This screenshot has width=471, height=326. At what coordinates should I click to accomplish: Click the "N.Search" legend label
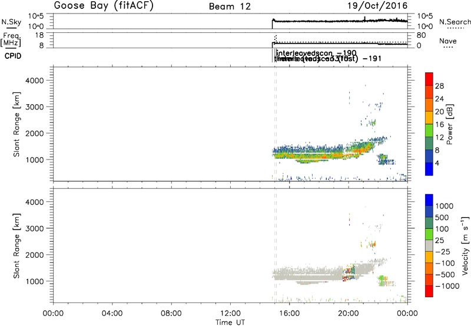coord(455,22)
